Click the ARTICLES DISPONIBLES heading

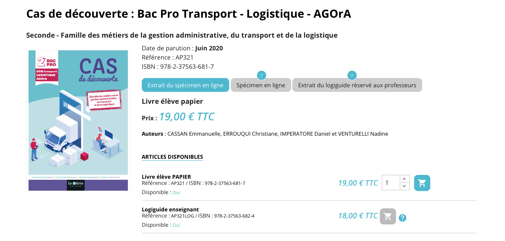point(172,157)
